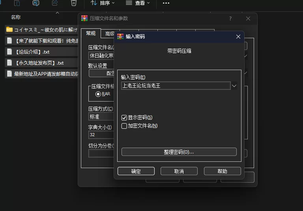Click the WinRAR icon in 输入密码 title bar

(x=120, y=37)
